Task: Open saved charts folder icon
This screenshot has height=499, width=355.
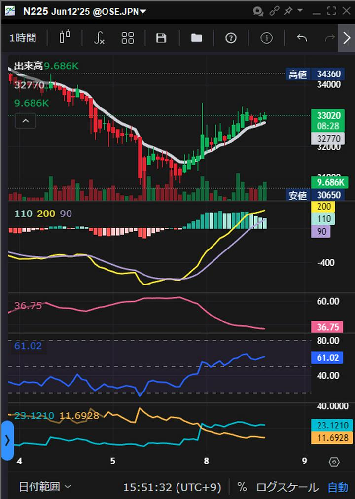Action: coord(196,38)
